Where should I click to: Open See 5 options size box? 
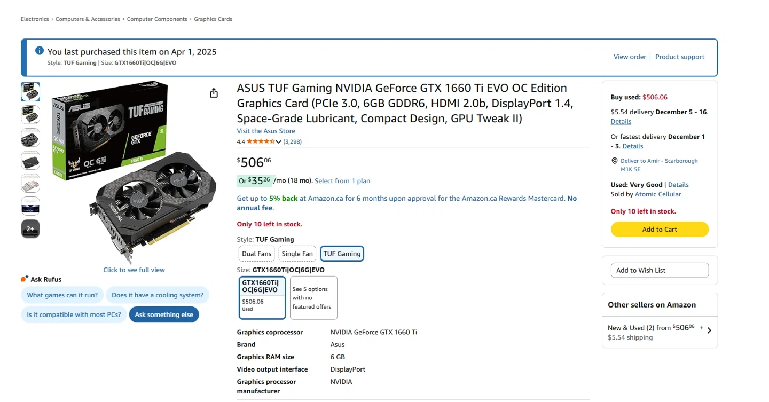313,298
